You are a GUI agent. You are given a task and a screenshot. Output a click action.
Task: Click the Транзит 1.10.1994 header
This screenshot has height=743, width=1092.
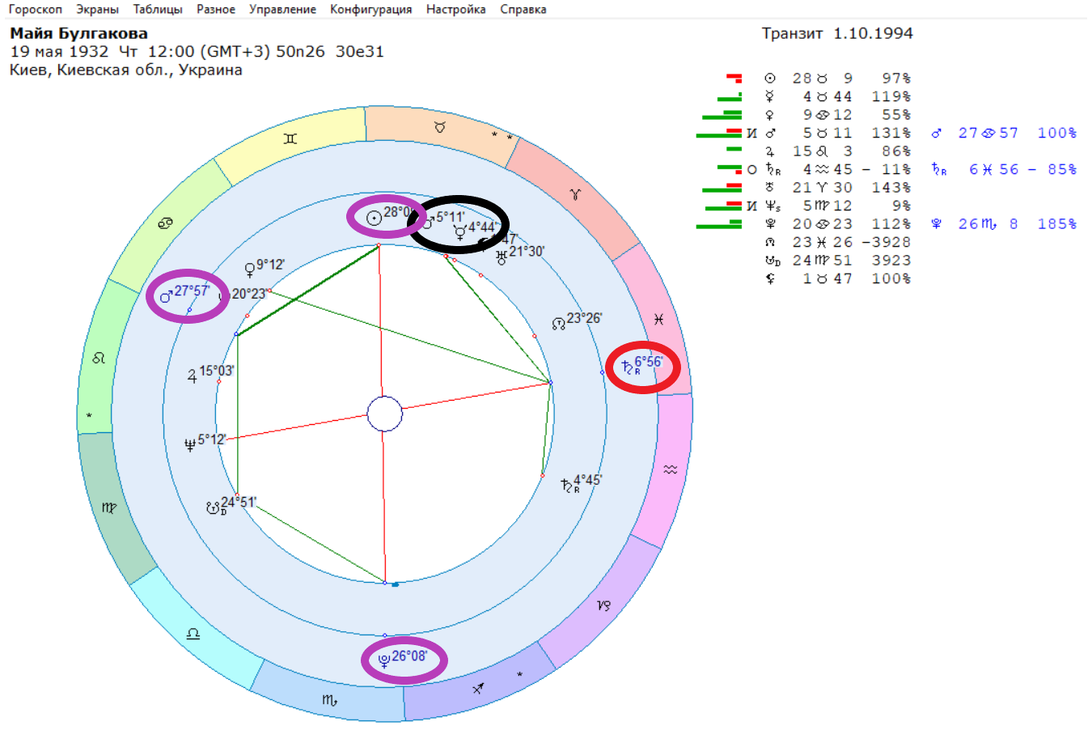pos(837,33)
